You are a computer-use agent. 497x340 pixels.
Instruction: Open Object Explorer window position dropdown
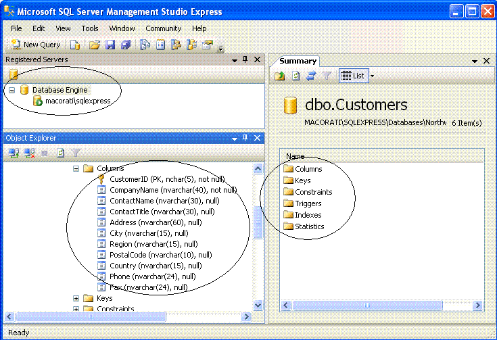(235, 139)
